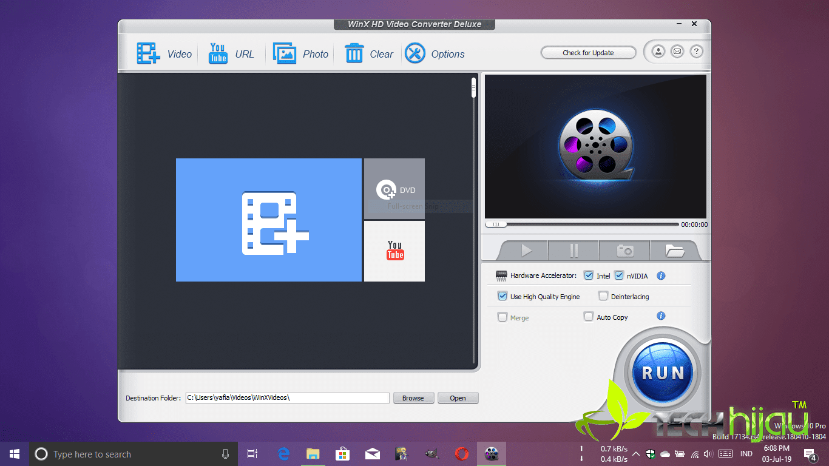The image size is (829, 466).
Task: Open File Explorer from taskbar
Action: coord(313,454)
